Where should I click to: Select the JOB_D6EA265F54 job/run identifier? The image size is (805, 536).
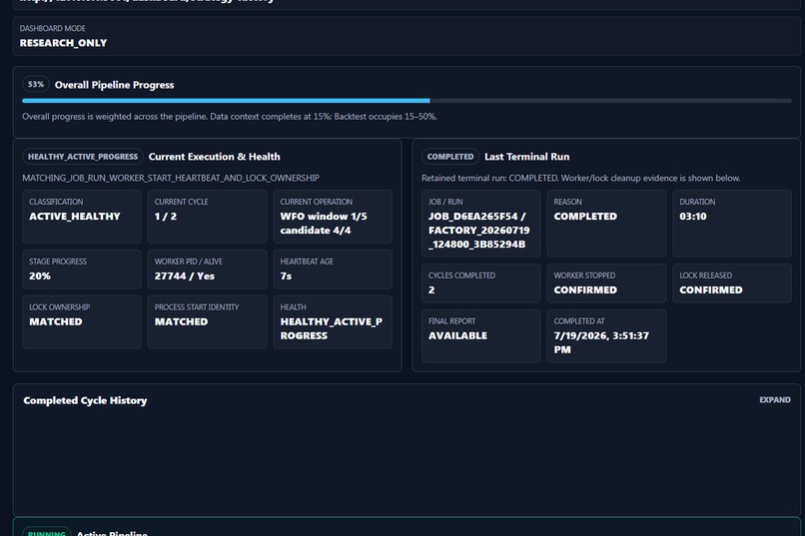(479, 231)
